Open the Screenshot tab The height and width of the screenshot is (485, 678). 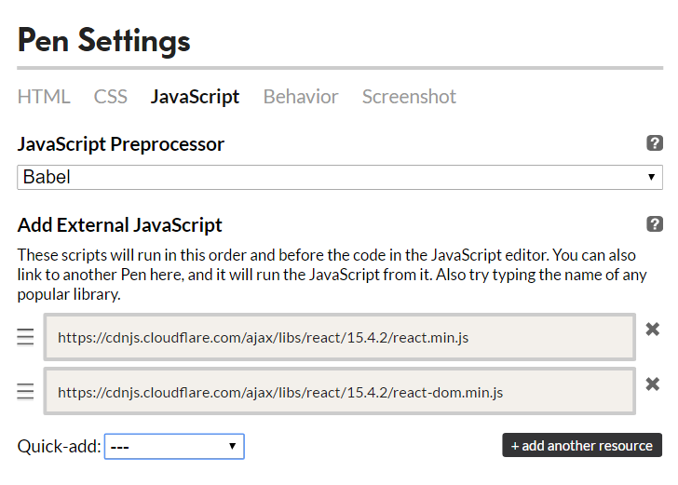pos(409,97)
